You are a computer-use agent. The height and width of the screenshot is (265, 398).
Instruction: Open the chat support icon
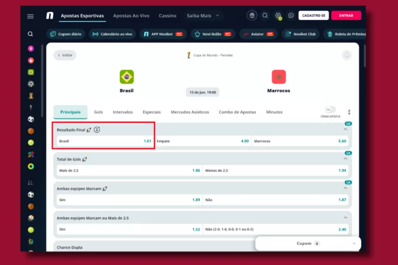291,16
